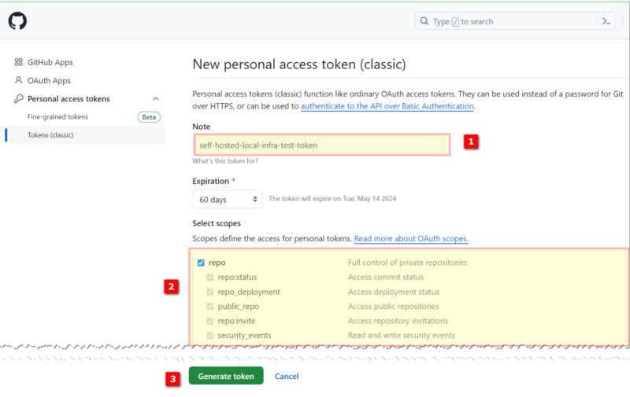
Task: Click the Generate token button
Action: (x=226, y=376)
